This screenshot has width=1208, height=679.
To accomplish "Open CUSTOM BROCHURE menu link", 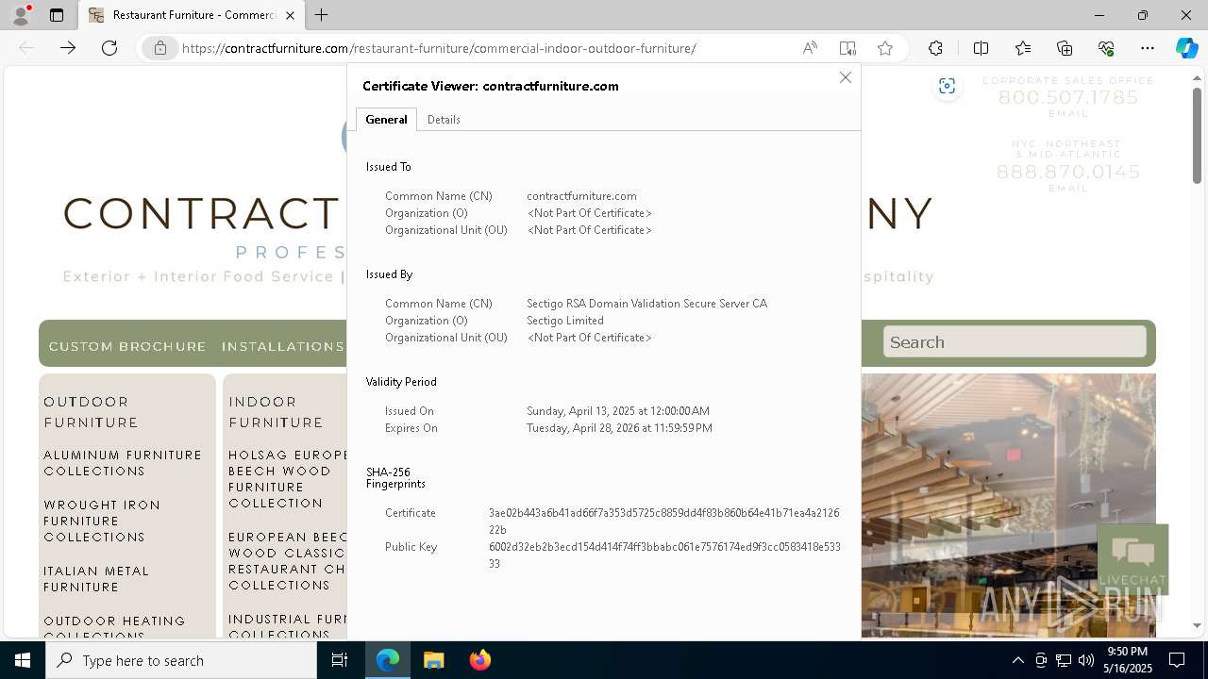I will coord(127,346).
